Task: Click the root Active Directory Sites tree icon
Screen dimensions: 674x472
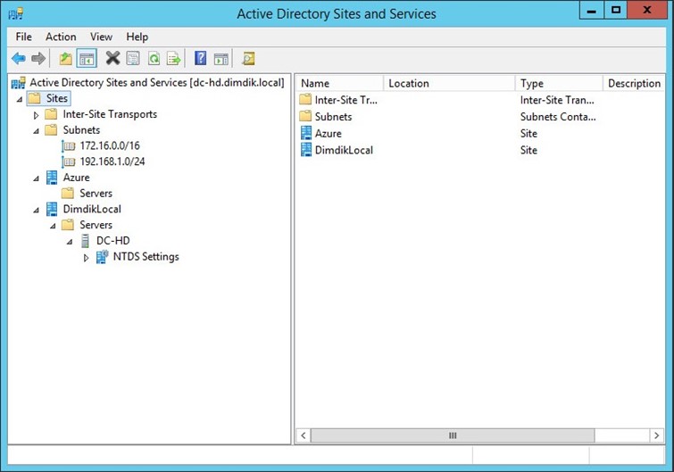Action: click(18, 83)
